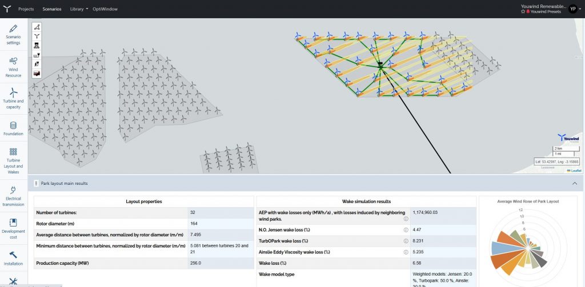Screen dimensions: 585x287
Task: Select the polygon area draw tool
Action: (x=37, y=27)
